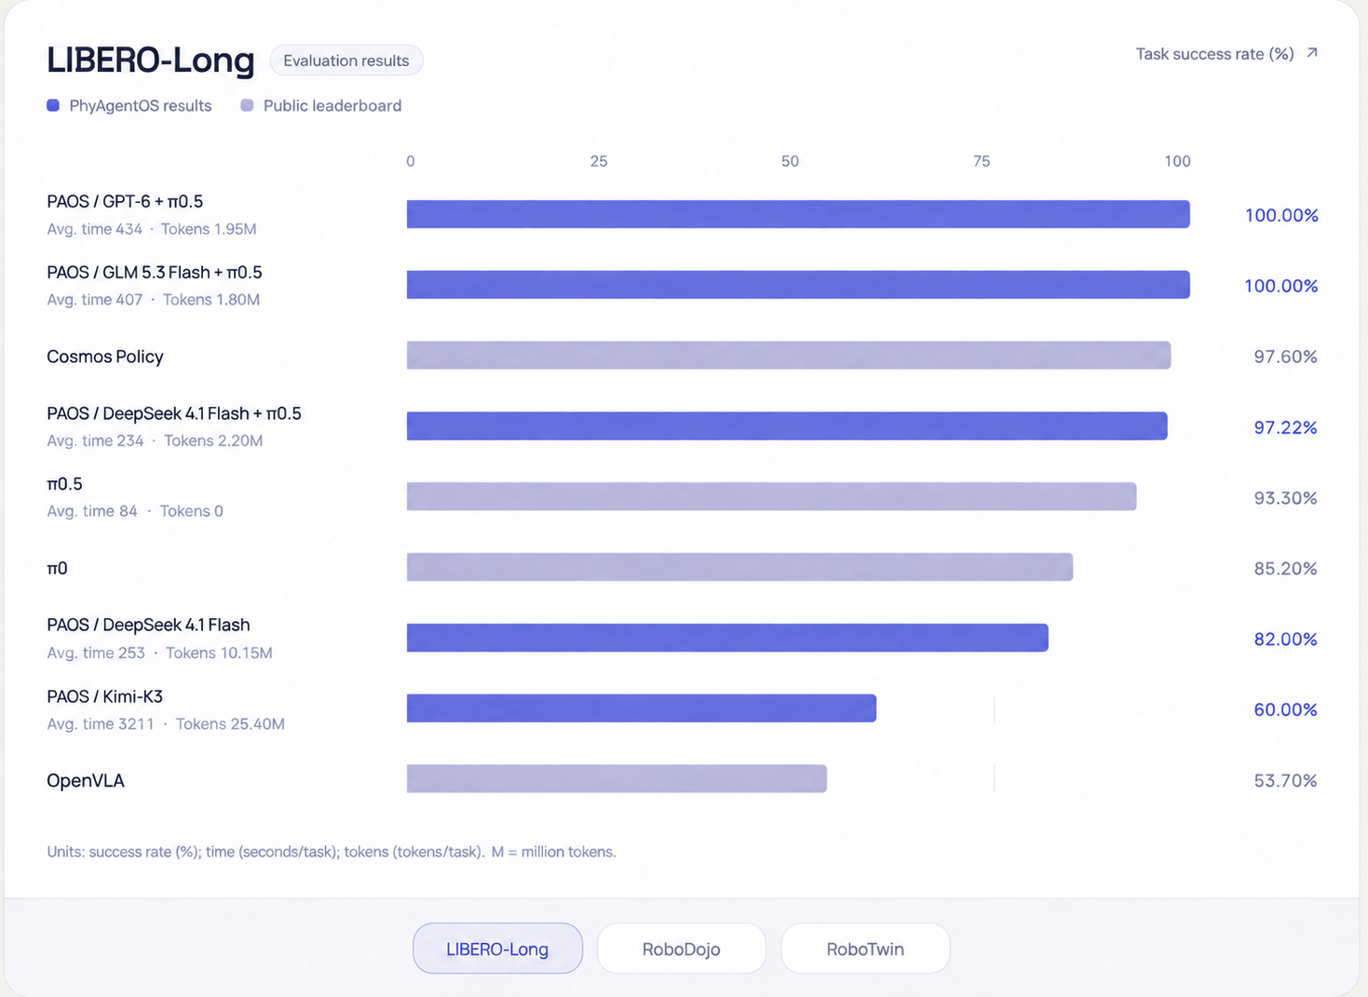Image resolution: width=1368 pixels, height=997 pixels.
Task: Click the 82.00% DeepSeek 4.1 Flash bar
Action: tap(727, 638)
